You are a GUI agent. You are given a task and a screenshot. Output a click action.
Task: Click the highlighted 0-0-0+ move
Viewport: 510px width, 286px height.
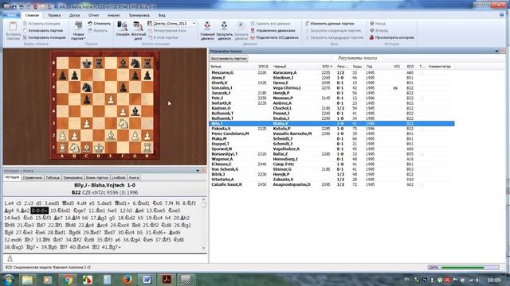coord(40,211)
